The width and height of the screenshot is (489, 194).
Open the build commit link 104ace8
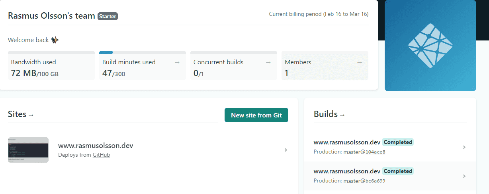coord(375,152)
